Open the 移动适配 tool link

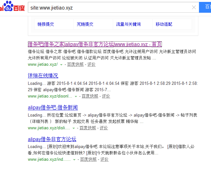click(164, 24)
